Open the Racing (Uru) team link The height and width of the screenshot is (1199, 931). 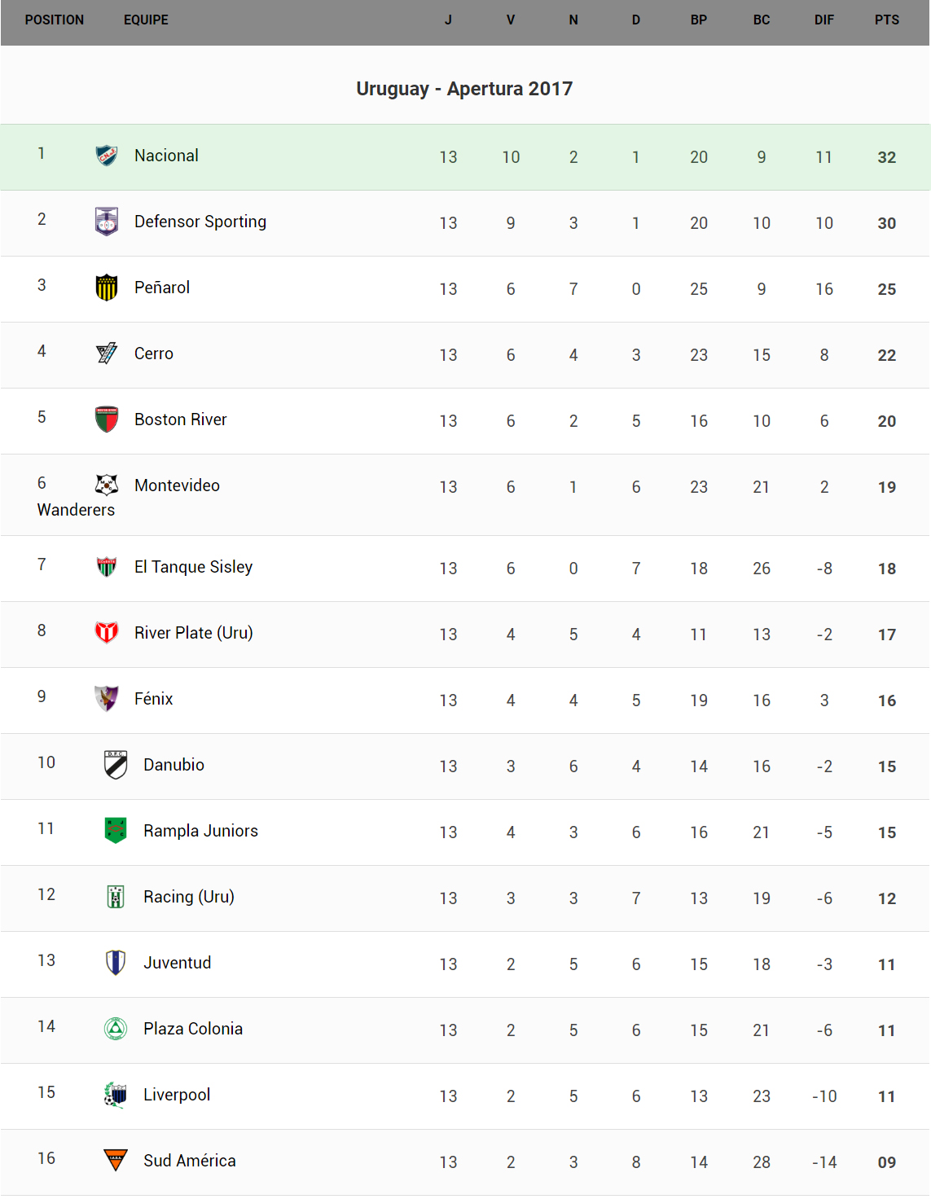pos(188,897)
